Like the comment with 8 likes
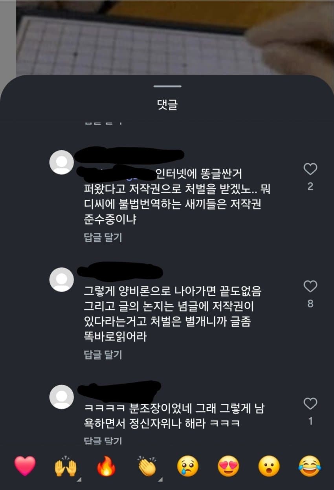Image resolution: width=334 pixels, height=490 pixels. 310,287
